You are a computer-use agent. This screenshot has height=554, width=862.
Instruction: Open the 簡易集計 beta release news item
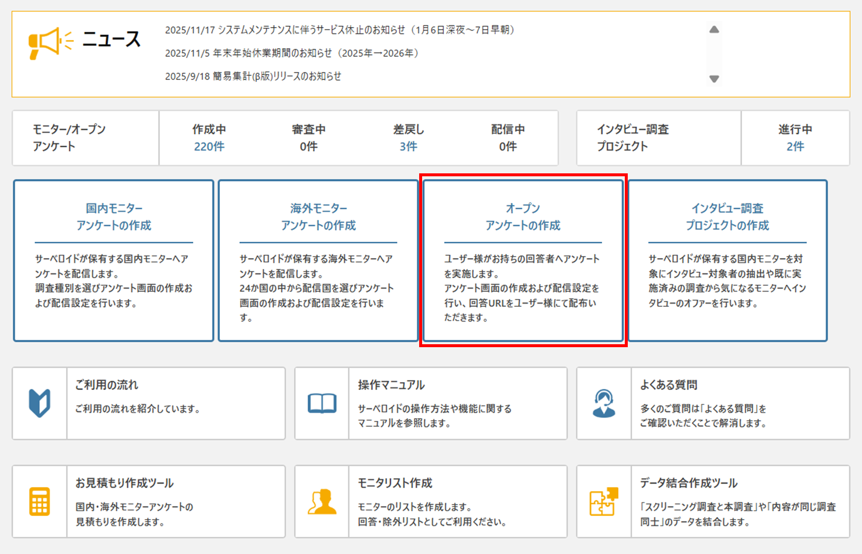(253, 76)
